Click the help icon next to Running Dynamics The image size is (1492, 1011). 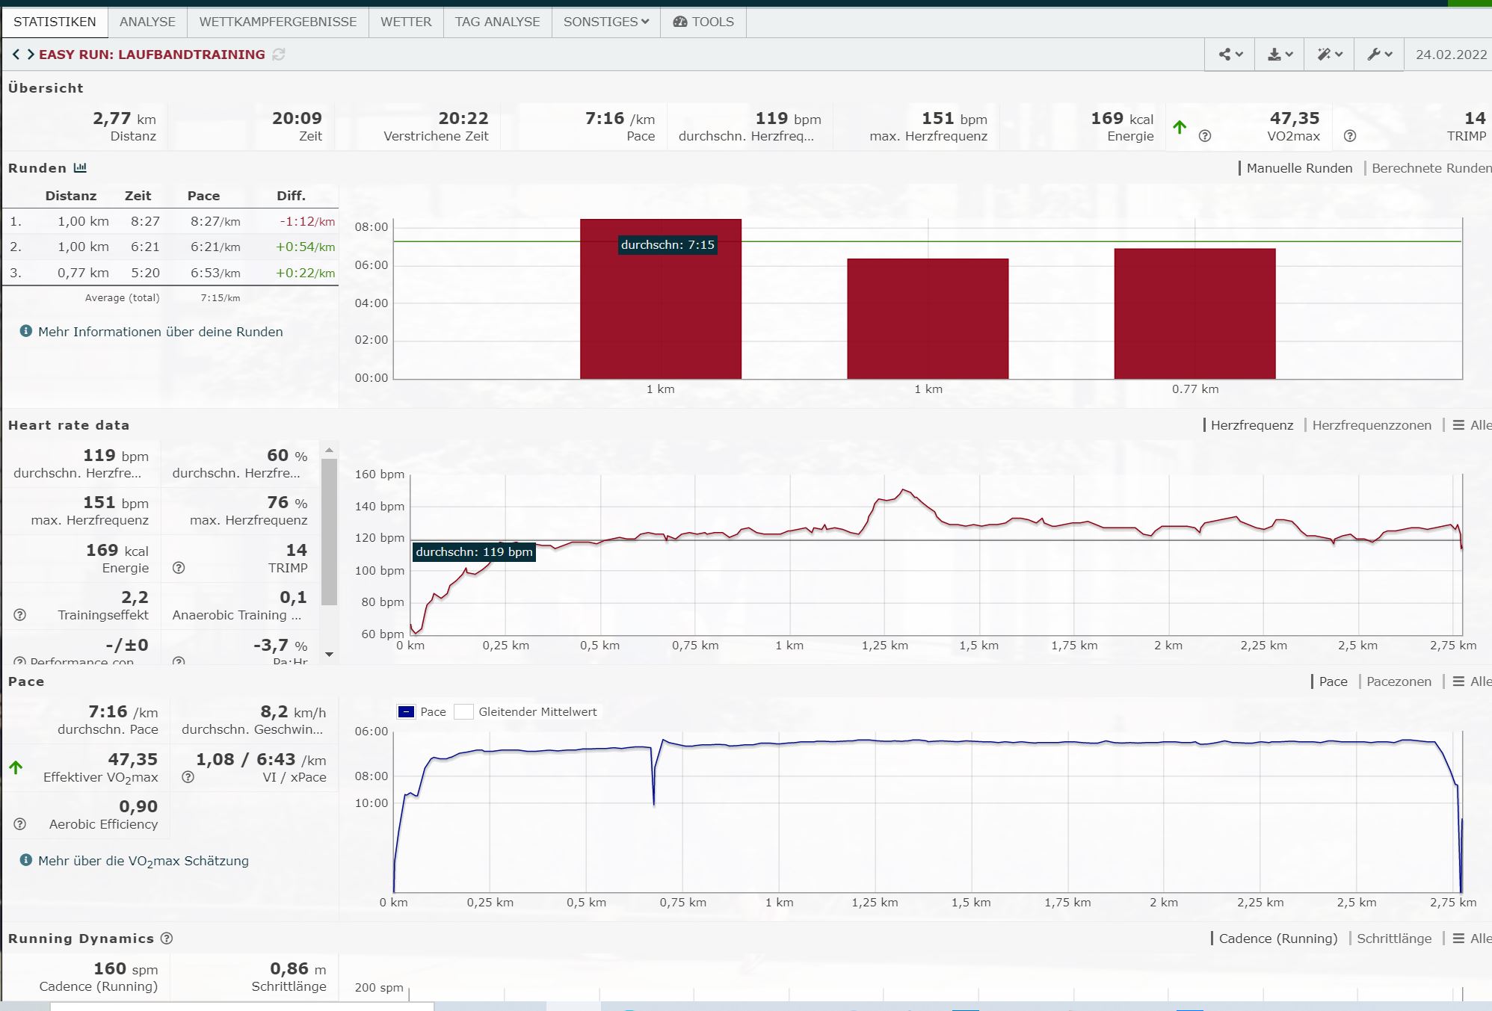pyautogui.click(x=167, y=939)
